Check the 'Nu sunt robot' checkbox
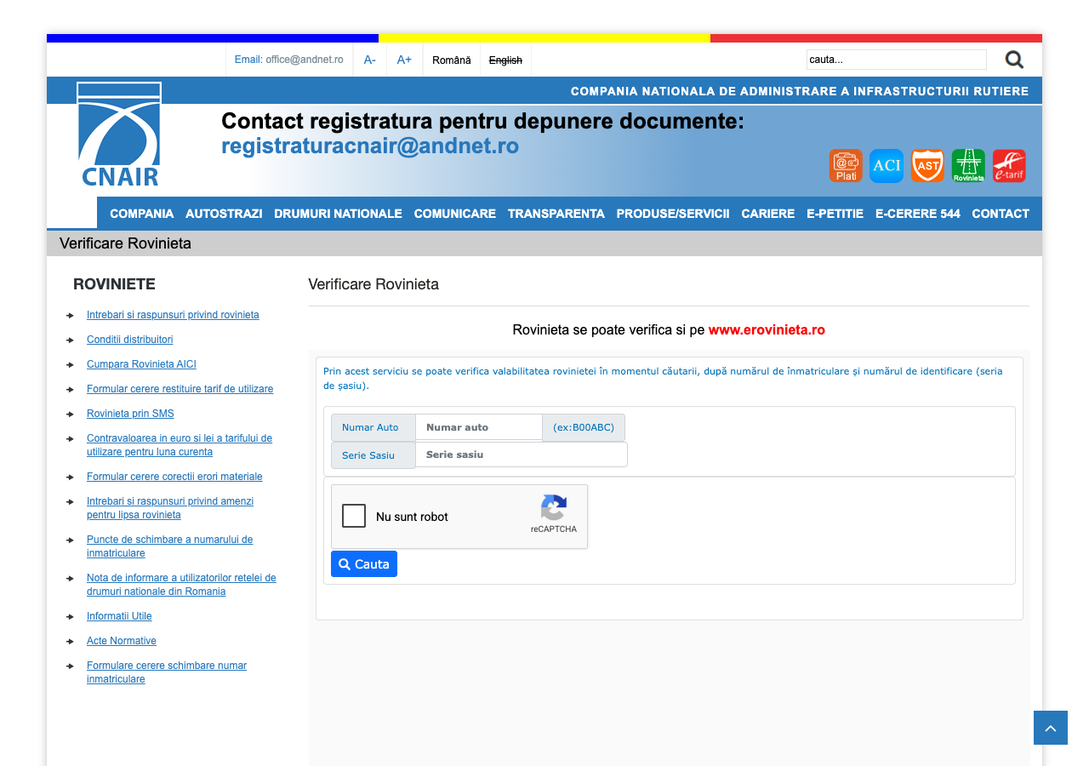This screenshot has height=766, width=1089. 354,516
